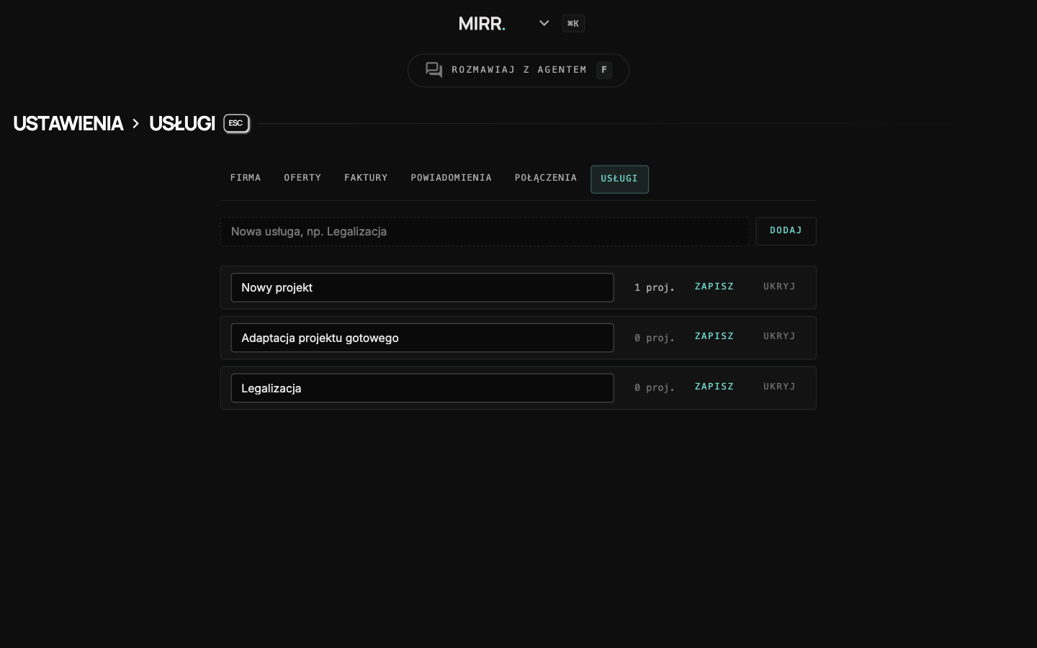Expand the chevron dropdown next to MIRR logo
Screen dimensions: 1037x648
tap(544, 24)
